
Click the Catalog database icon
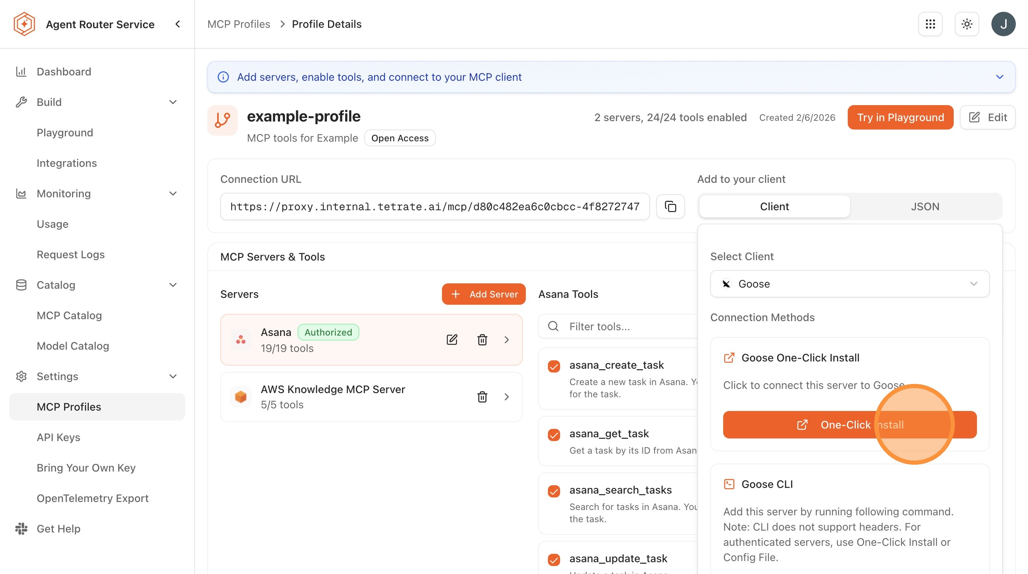tap(21, 285)
